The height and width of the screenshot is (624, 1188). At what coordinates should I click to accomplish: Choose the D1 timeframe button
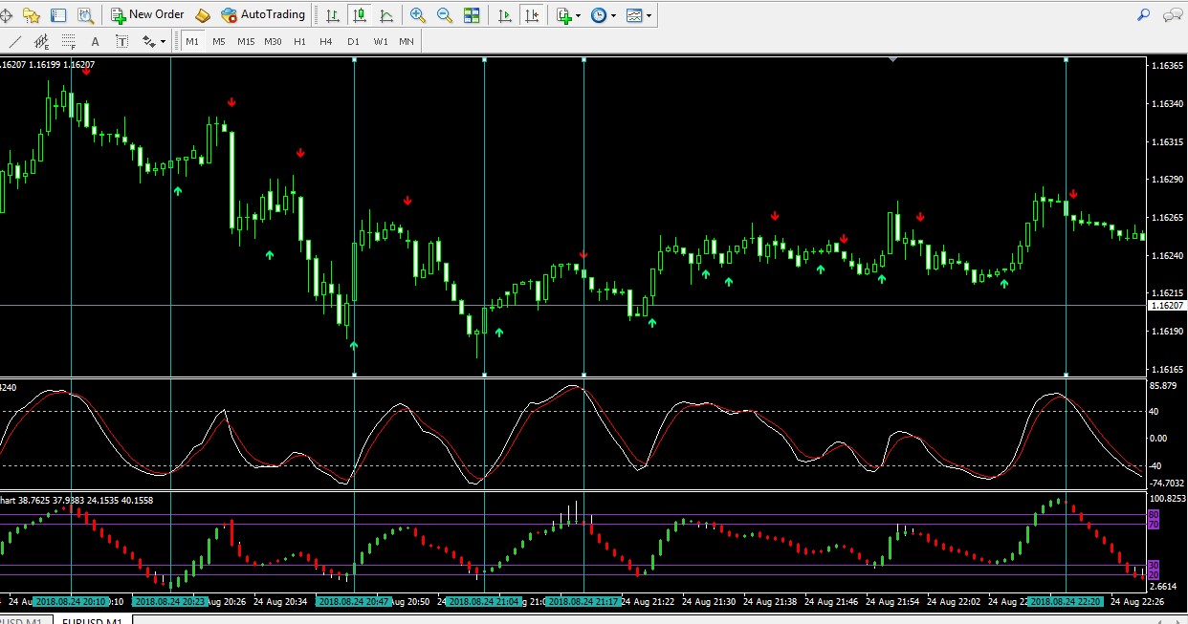(353, 41)
